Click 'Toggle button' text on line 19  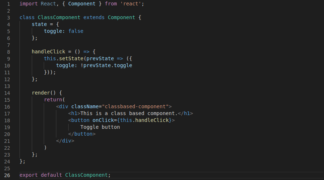[x=100, y=127]
